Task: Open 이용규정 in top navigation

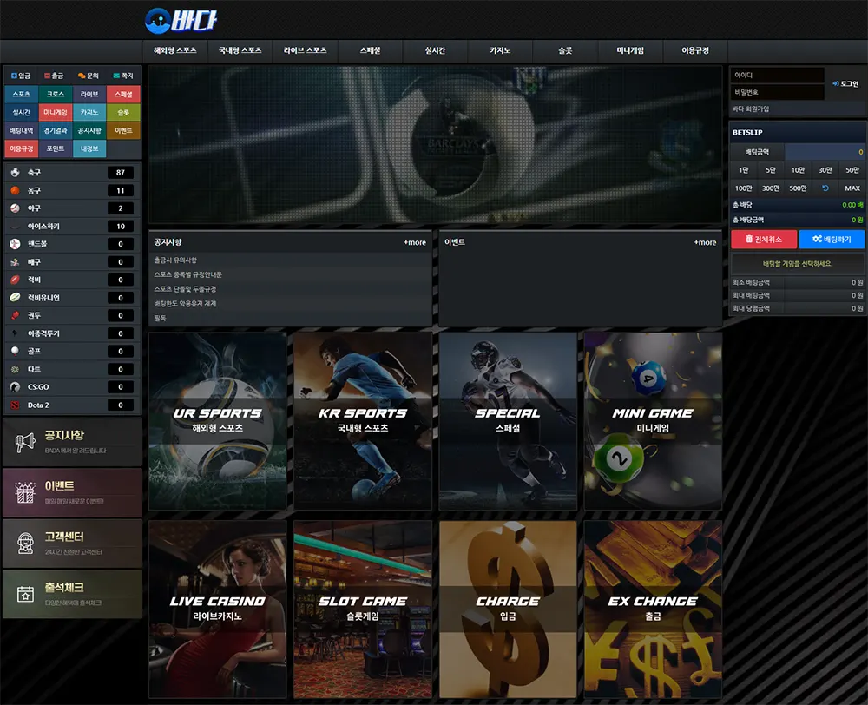Action: pos(695,50)
